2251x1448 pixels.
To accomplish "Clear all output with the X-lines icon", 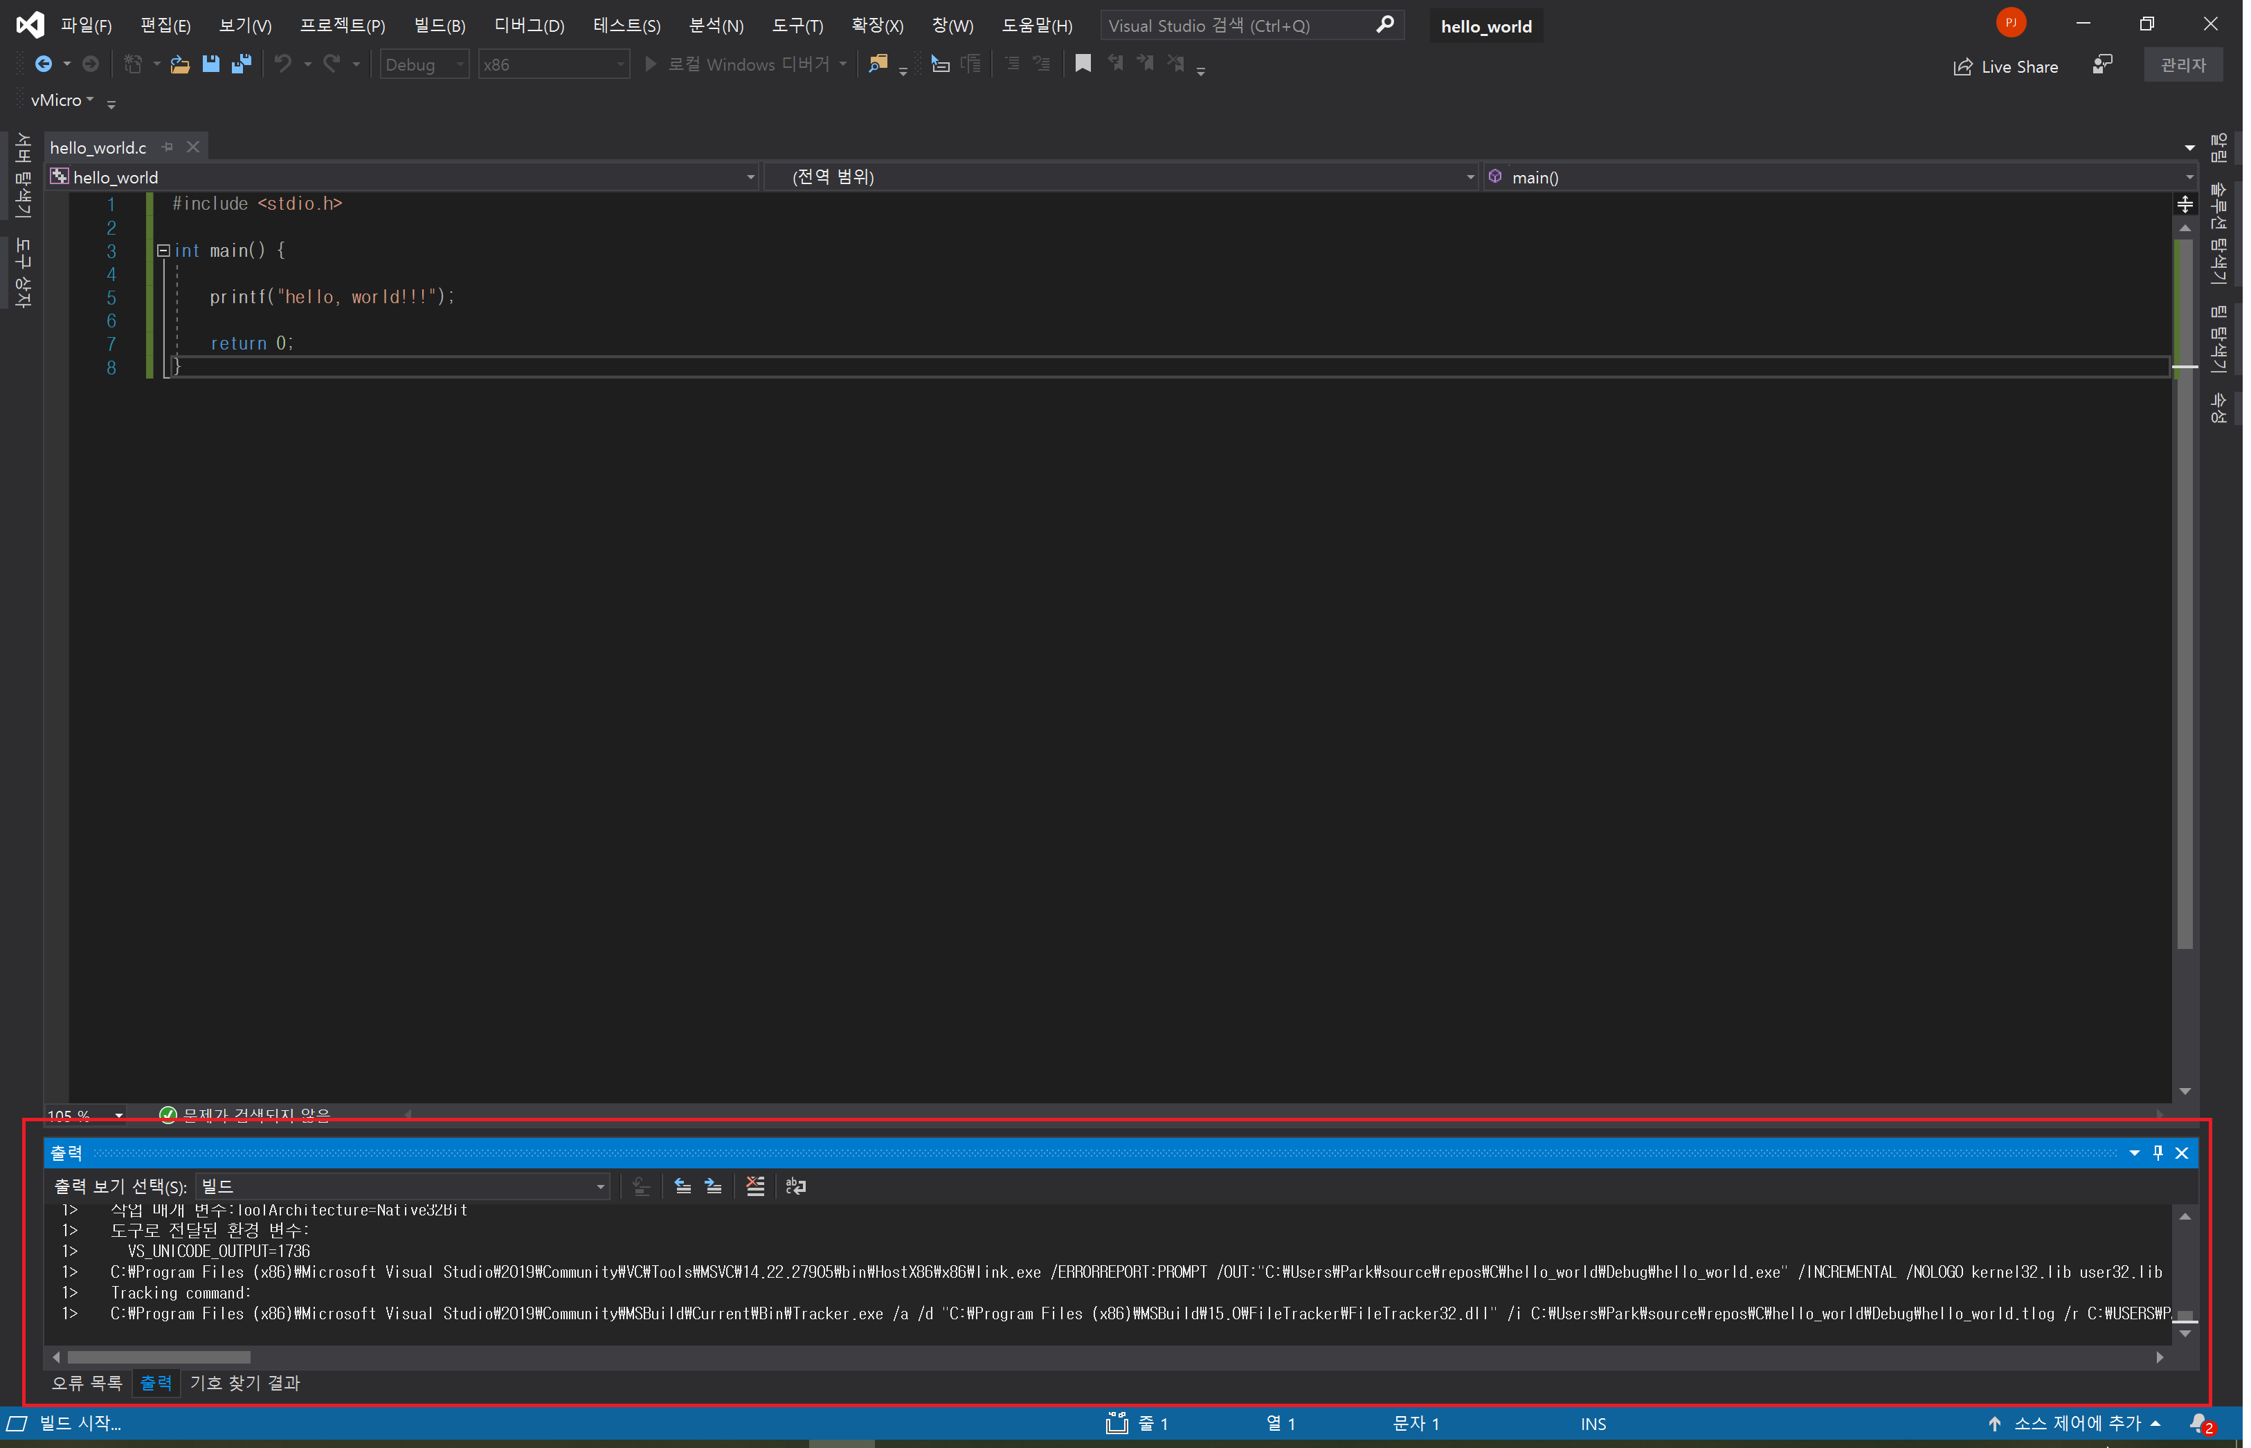I will pos(755,1186).
